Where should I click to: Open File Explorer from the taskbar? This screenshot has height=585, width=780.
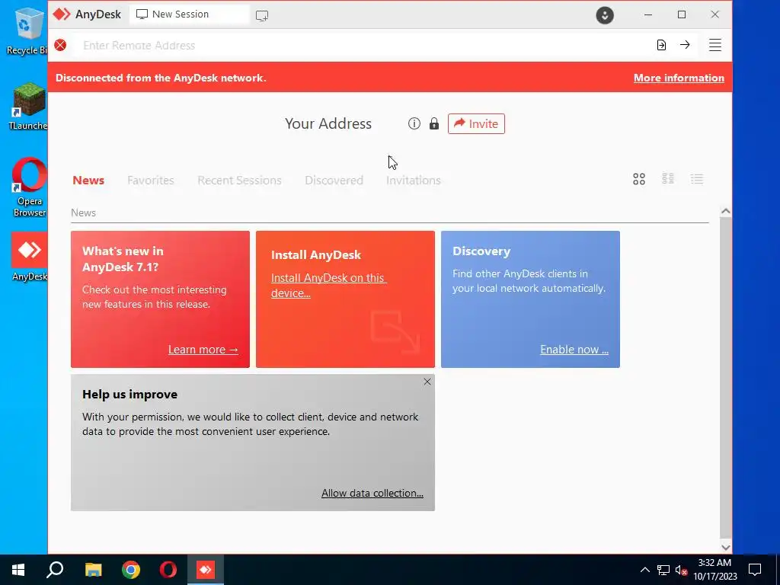(x=93, y=570)
